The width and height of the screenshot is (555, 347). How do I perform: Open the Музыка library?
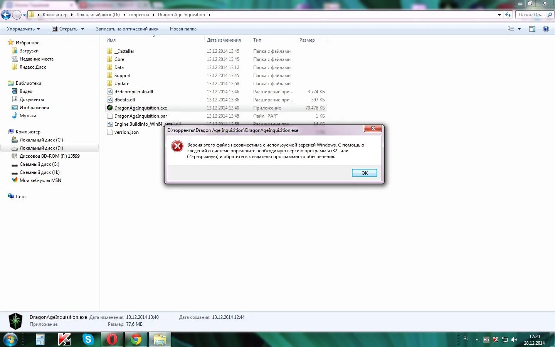pos(28,116)
